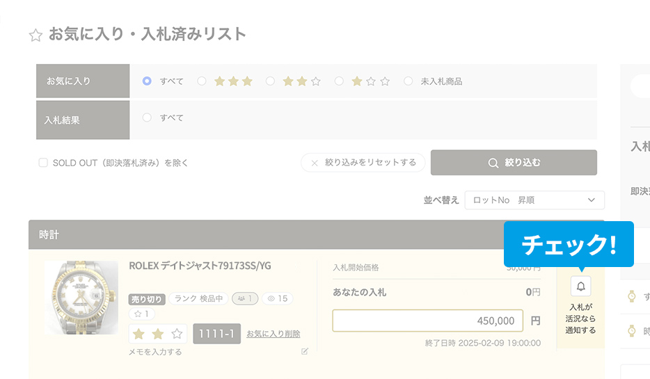Click the memo edit pencil icon

pyautogui.click(x=304, y=351)
